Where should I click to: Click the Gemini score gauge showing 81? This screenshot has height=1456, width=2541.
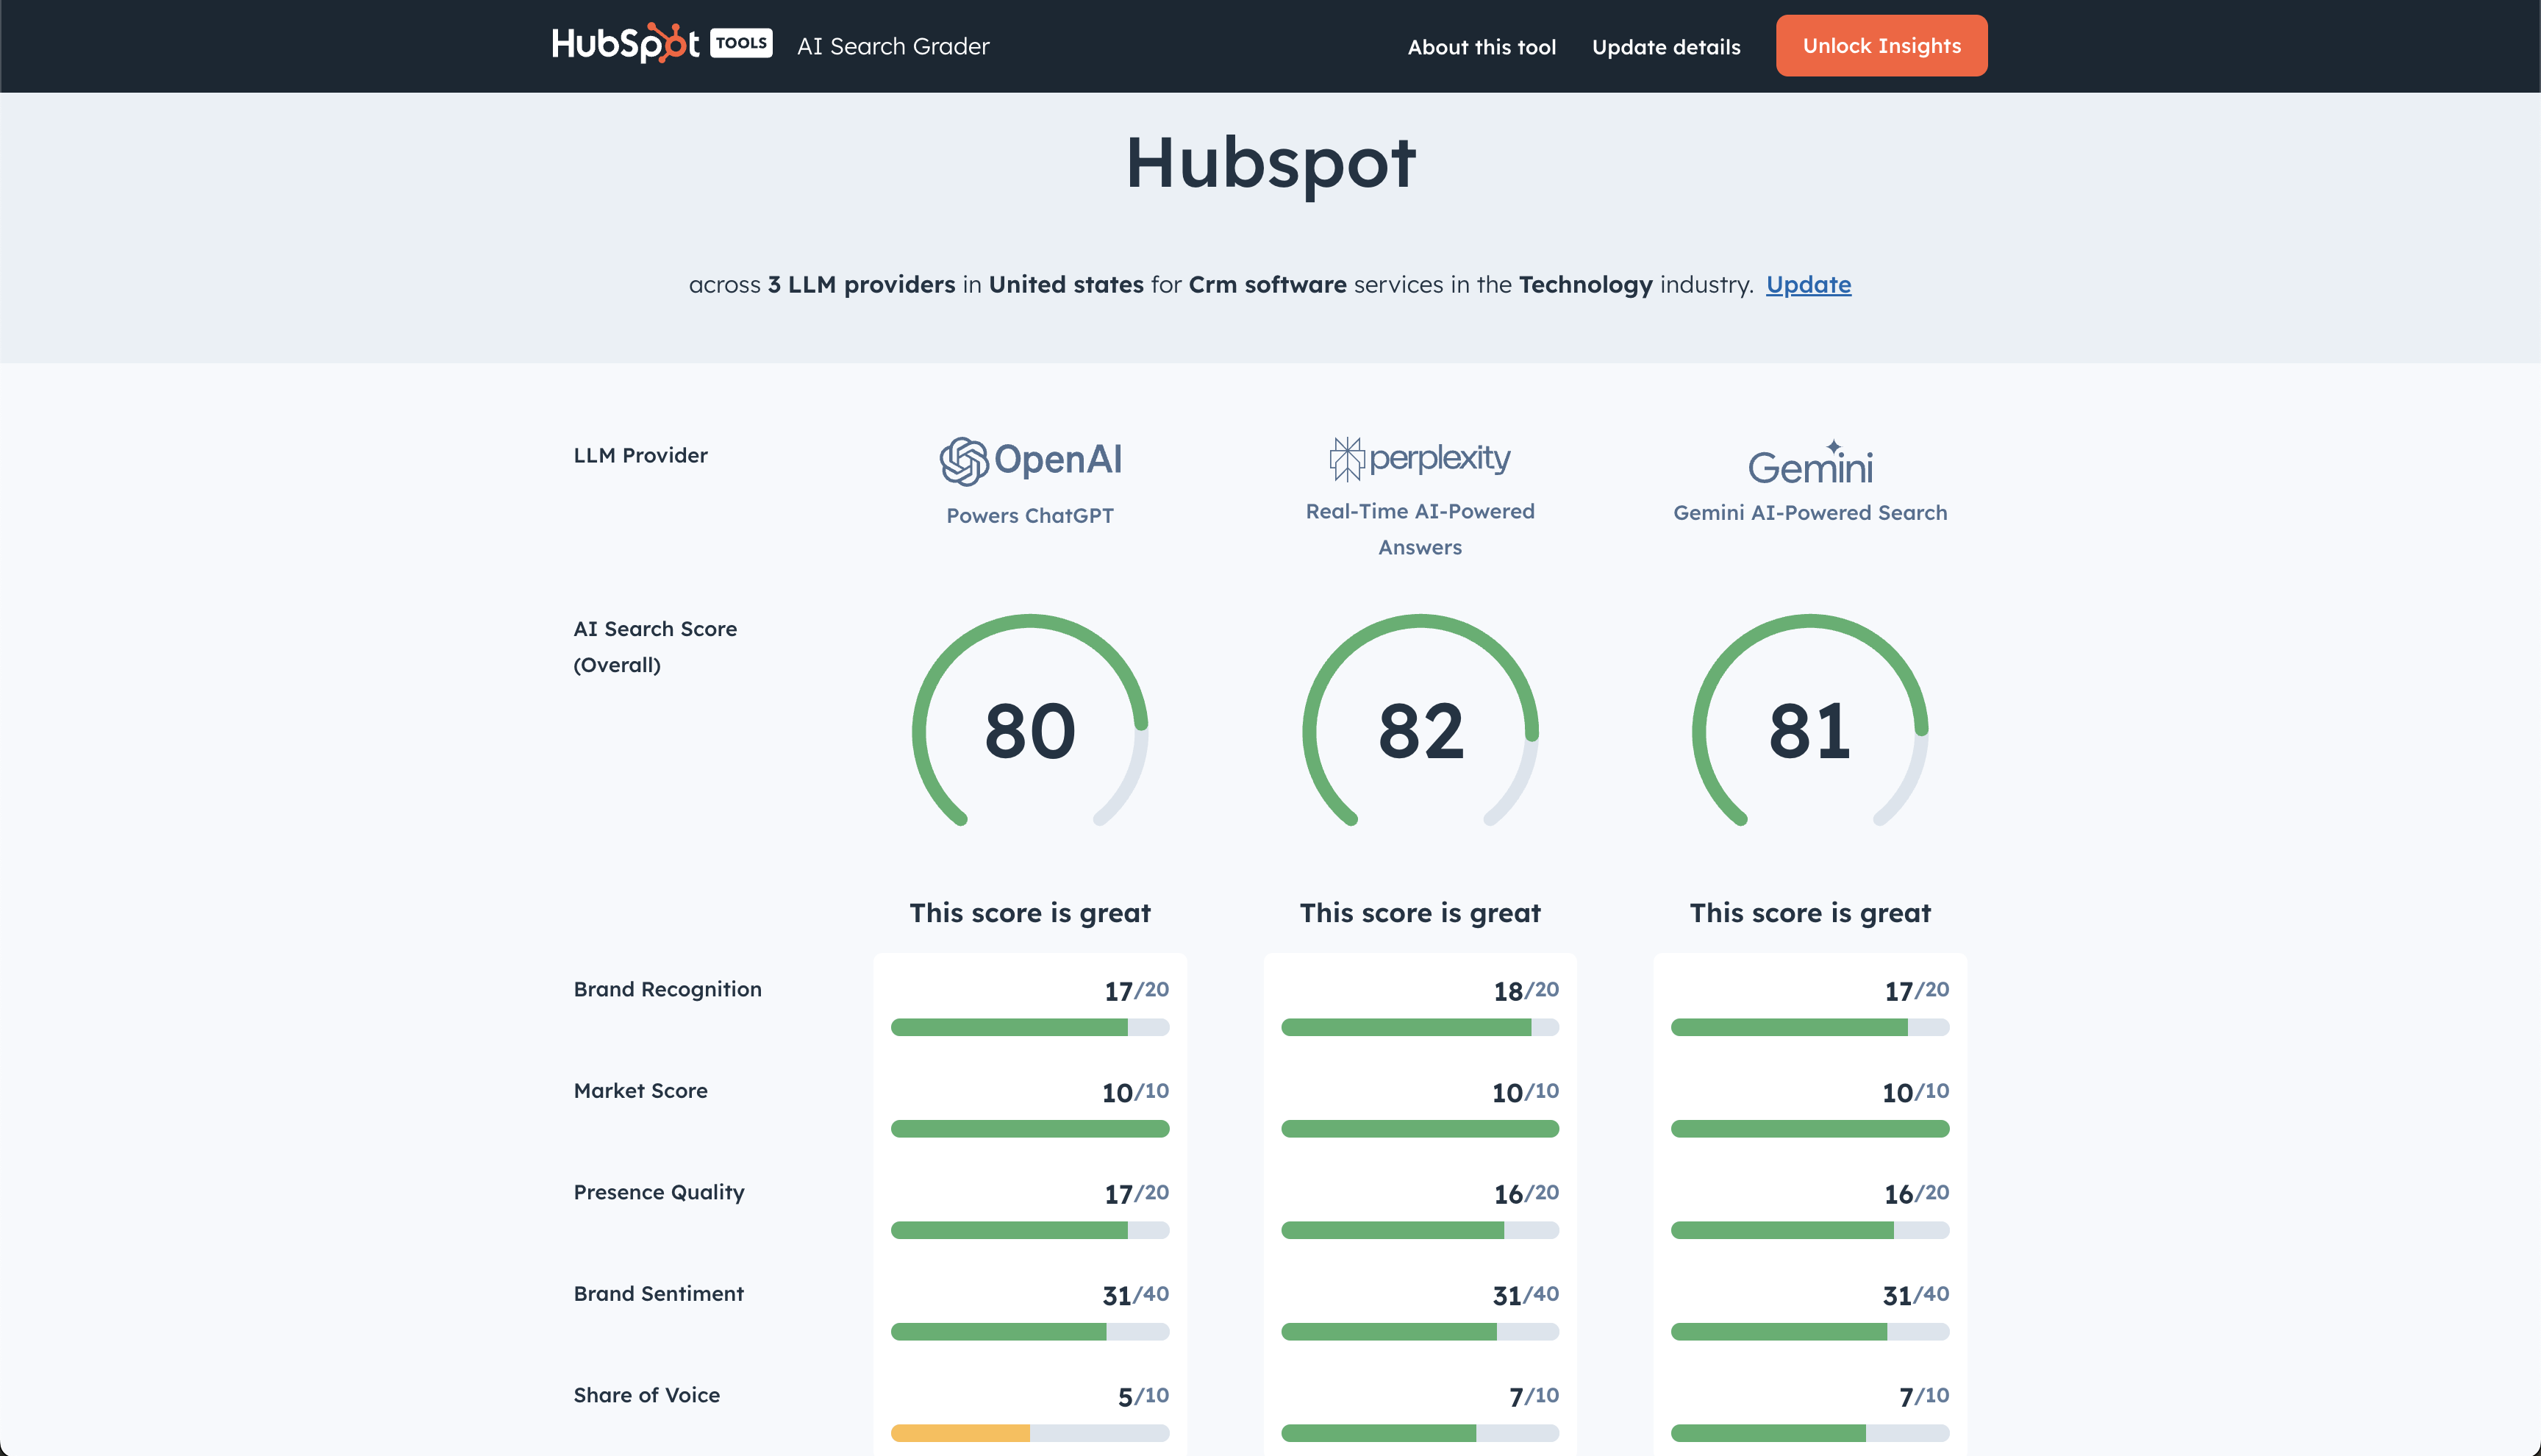(x=1810, y=720)
